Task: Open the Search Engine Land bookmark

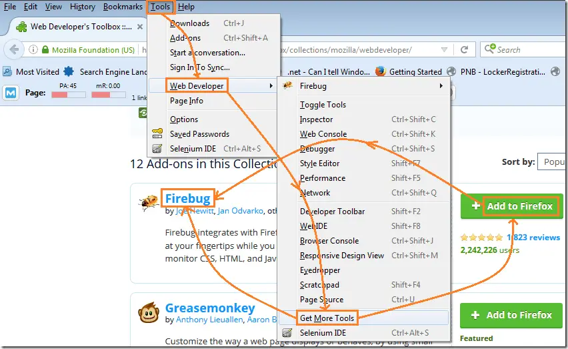Action: [x=105, y=72]
